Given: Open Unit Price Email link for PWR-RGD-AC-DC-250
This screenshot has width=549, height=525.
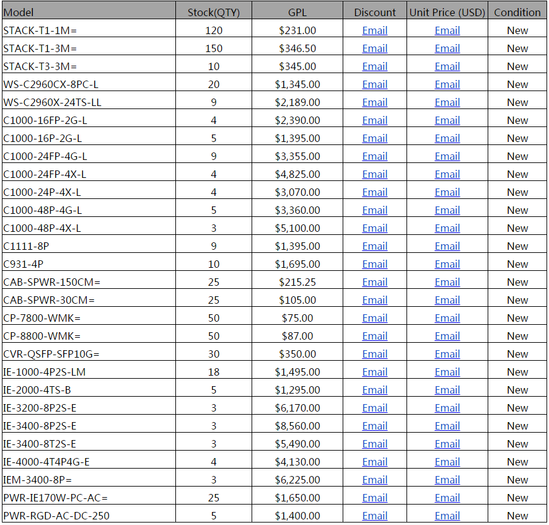Looking at the screenshot, I should (x=447, y=516).
